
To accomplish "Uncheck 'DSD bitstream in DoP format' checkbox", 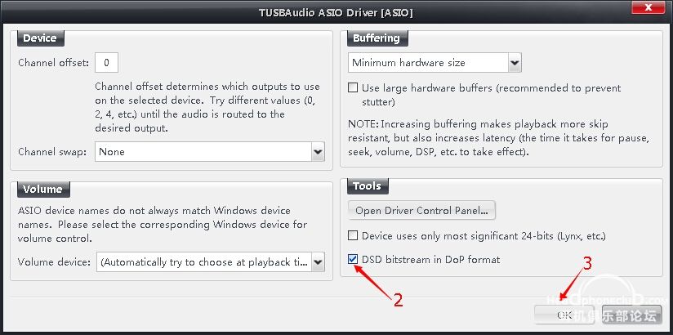I will (353, 259).
